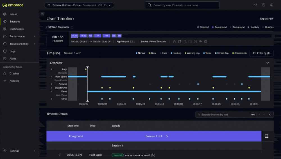Open the mail notifications icon
The height and width of the screenshot is (159, 281).
[x=255, y=5]
